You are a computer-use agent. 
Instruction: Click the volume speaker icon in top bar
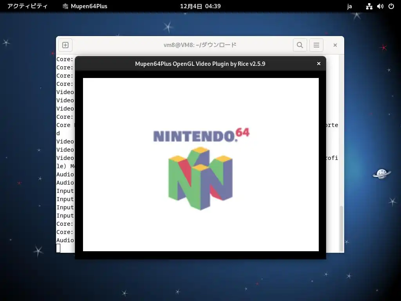point(380,6)
